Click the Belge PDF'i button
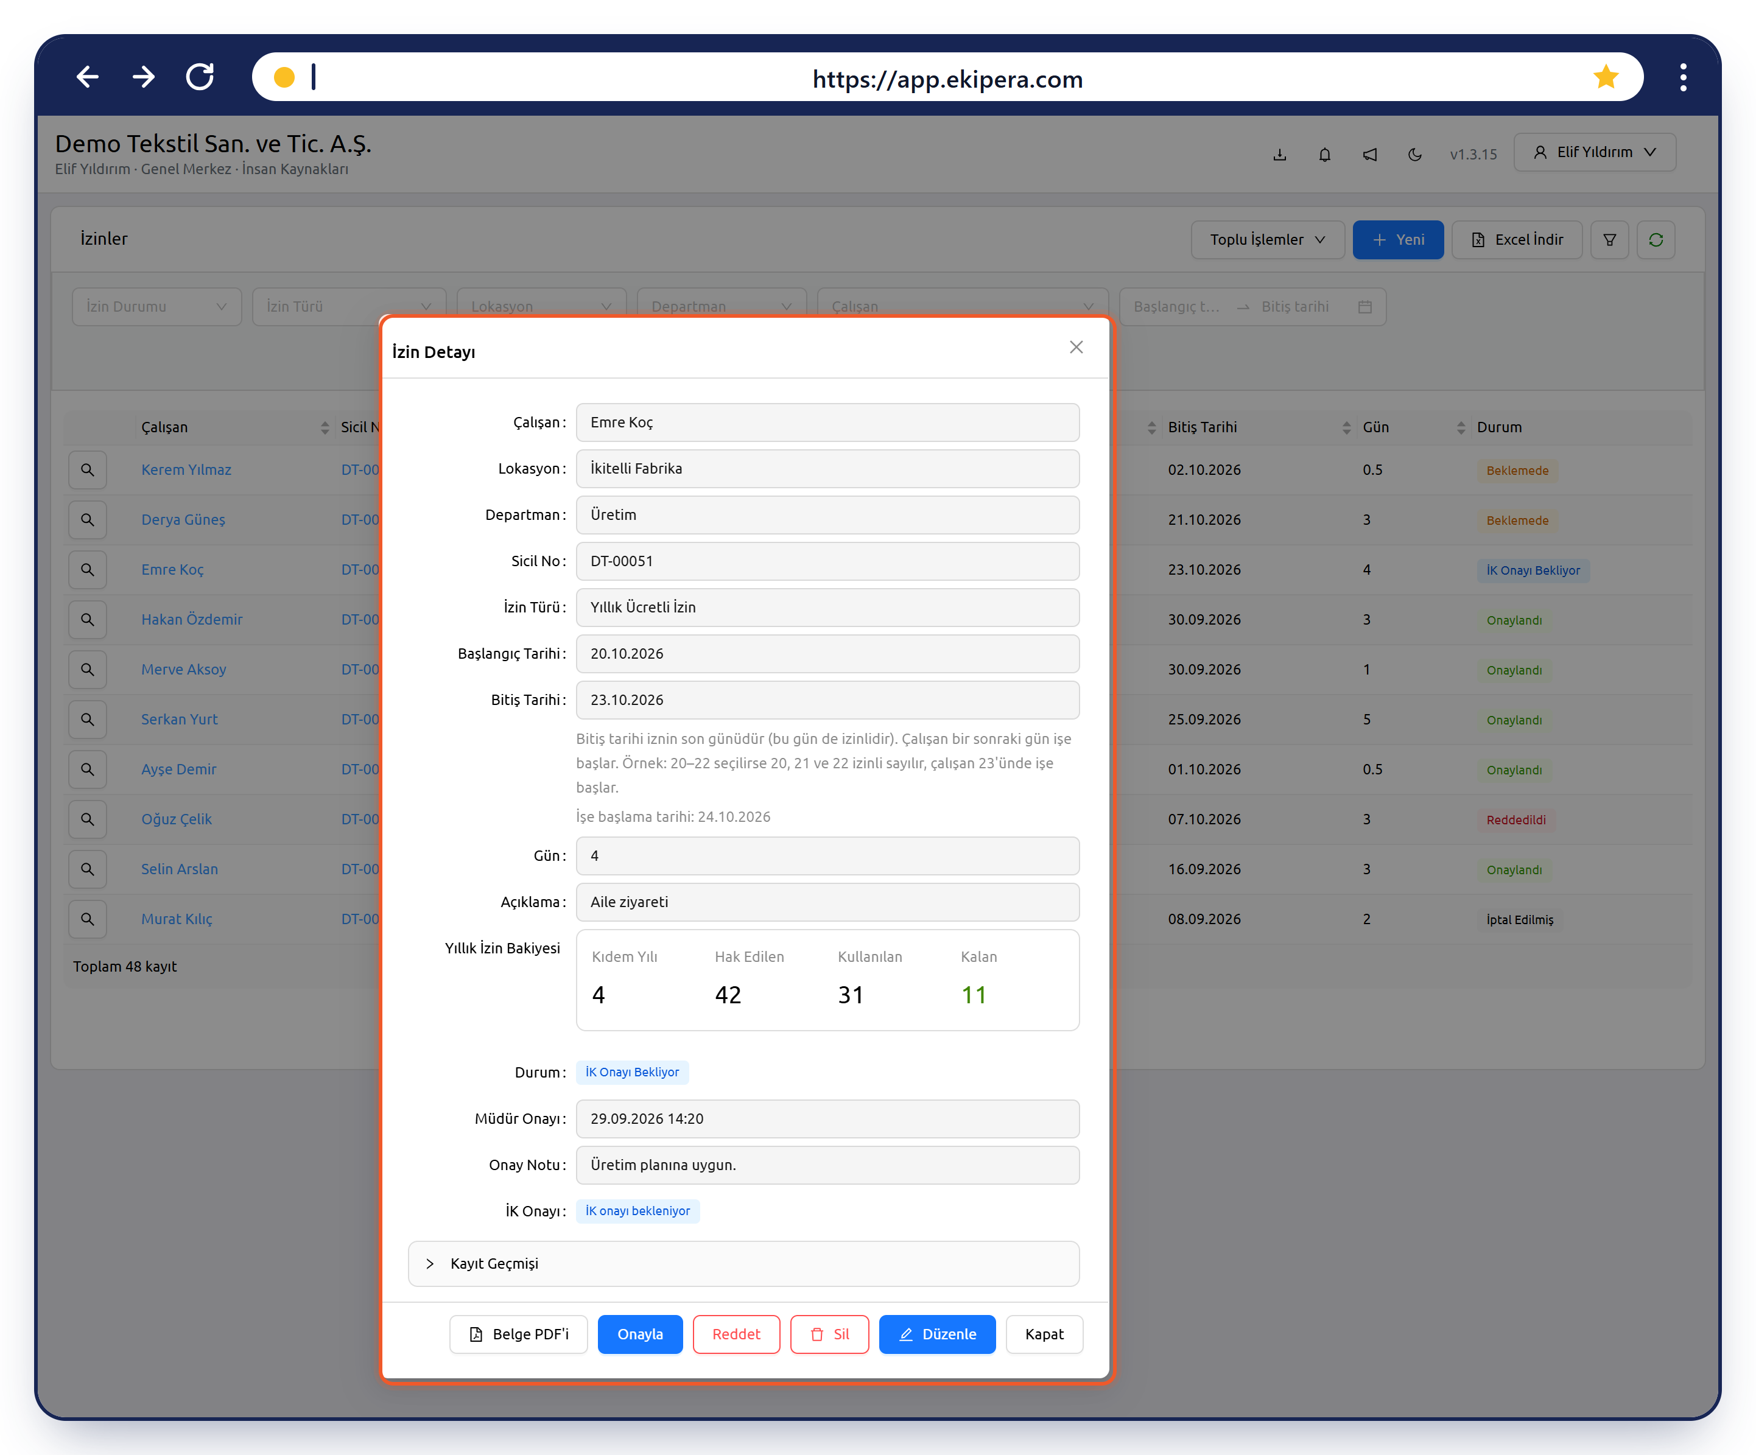Image resolution: width=1756 pixels, height=1455 pixels. 518,1334
